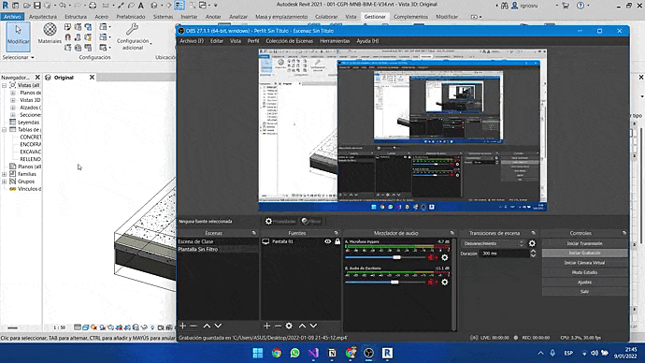Remove the selected source in Fuentes panel
The width and height of the screenshot is (645, 363).
tap(278, 326)
